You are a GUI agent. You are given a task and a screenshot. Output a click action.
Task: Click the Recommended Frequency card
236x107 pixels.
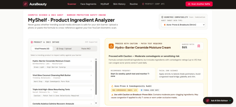[132, 74]
